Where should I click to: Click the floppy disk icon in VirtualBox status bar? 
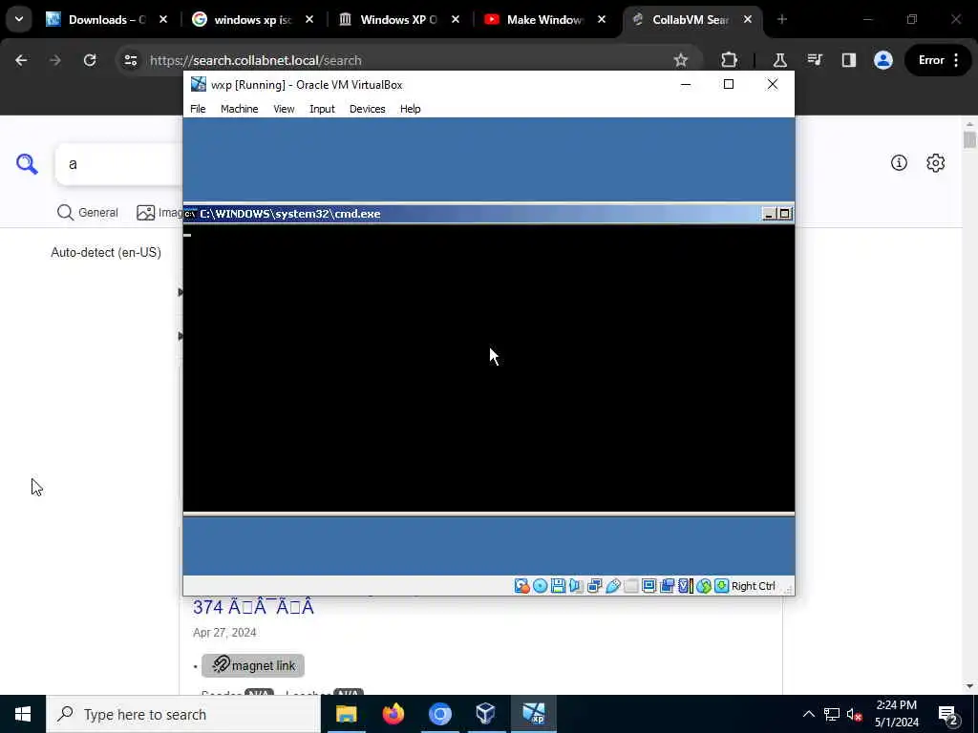click(558, 586)
